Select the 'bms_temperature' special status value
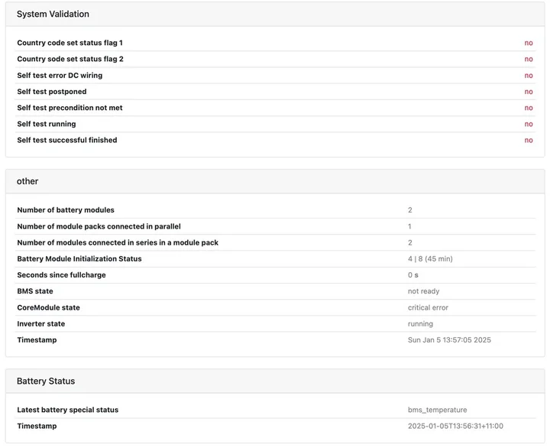550x448 pixels. 437,410
